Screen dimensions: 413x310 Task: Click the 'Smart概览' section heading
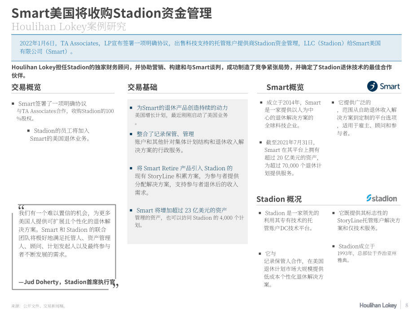285,87
